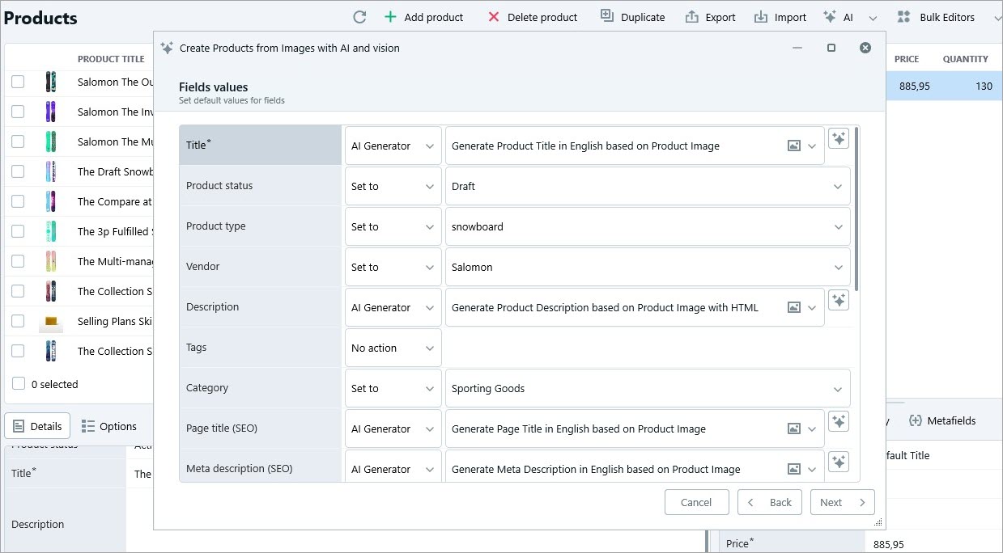
Task: Open the Salomon vendor dropdown
Action: point(648,268)
